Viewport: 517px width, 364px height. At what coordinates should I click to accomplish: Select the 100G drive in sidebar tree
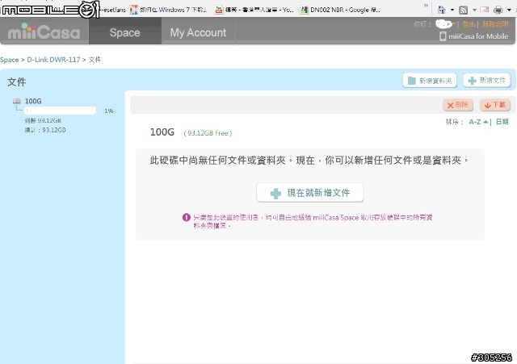click(33, 101)
